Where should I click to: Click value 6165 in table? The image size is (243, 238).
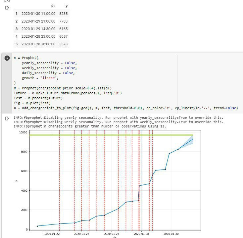(x=63, y=29)
